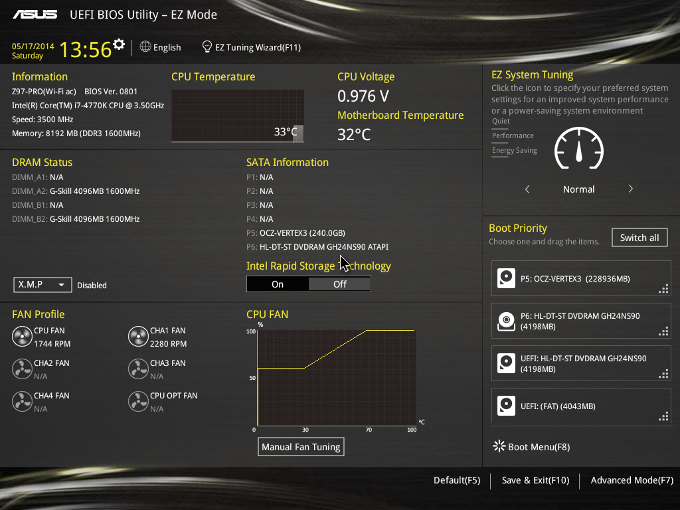The height and width of the screenshot is (510, 680).
Task: Click the CPU Voltage value 0.976 V
Action: (x=363, y=96)
